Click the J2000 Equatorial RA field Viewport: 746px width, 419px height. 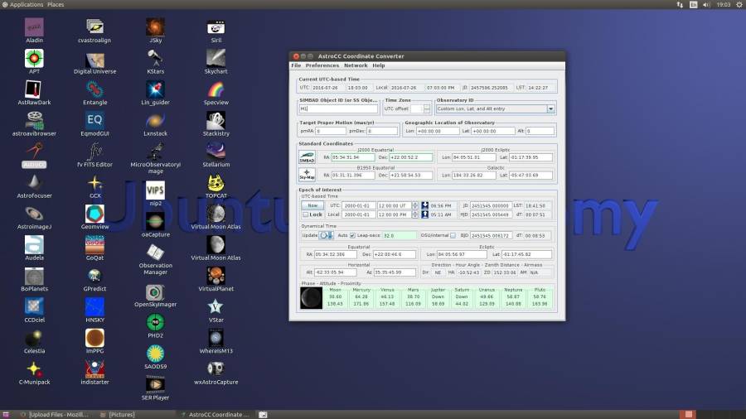[x=352, y=157]
